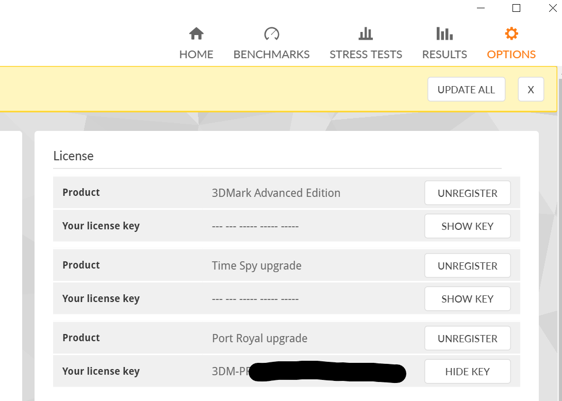Close the 3DMark window
This screenshot has height=401, width=562.
coord(553,8)
